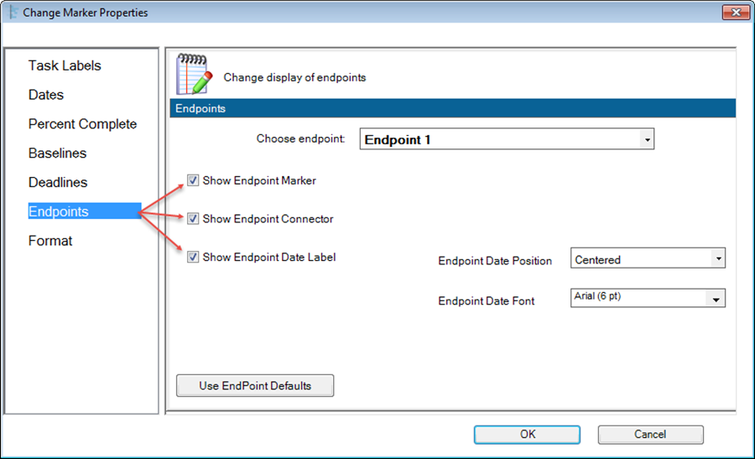The width and height of the screenshot is (755, 459).
Task: Close the Change Marker Properties dialog
Action: coord(736,13)
